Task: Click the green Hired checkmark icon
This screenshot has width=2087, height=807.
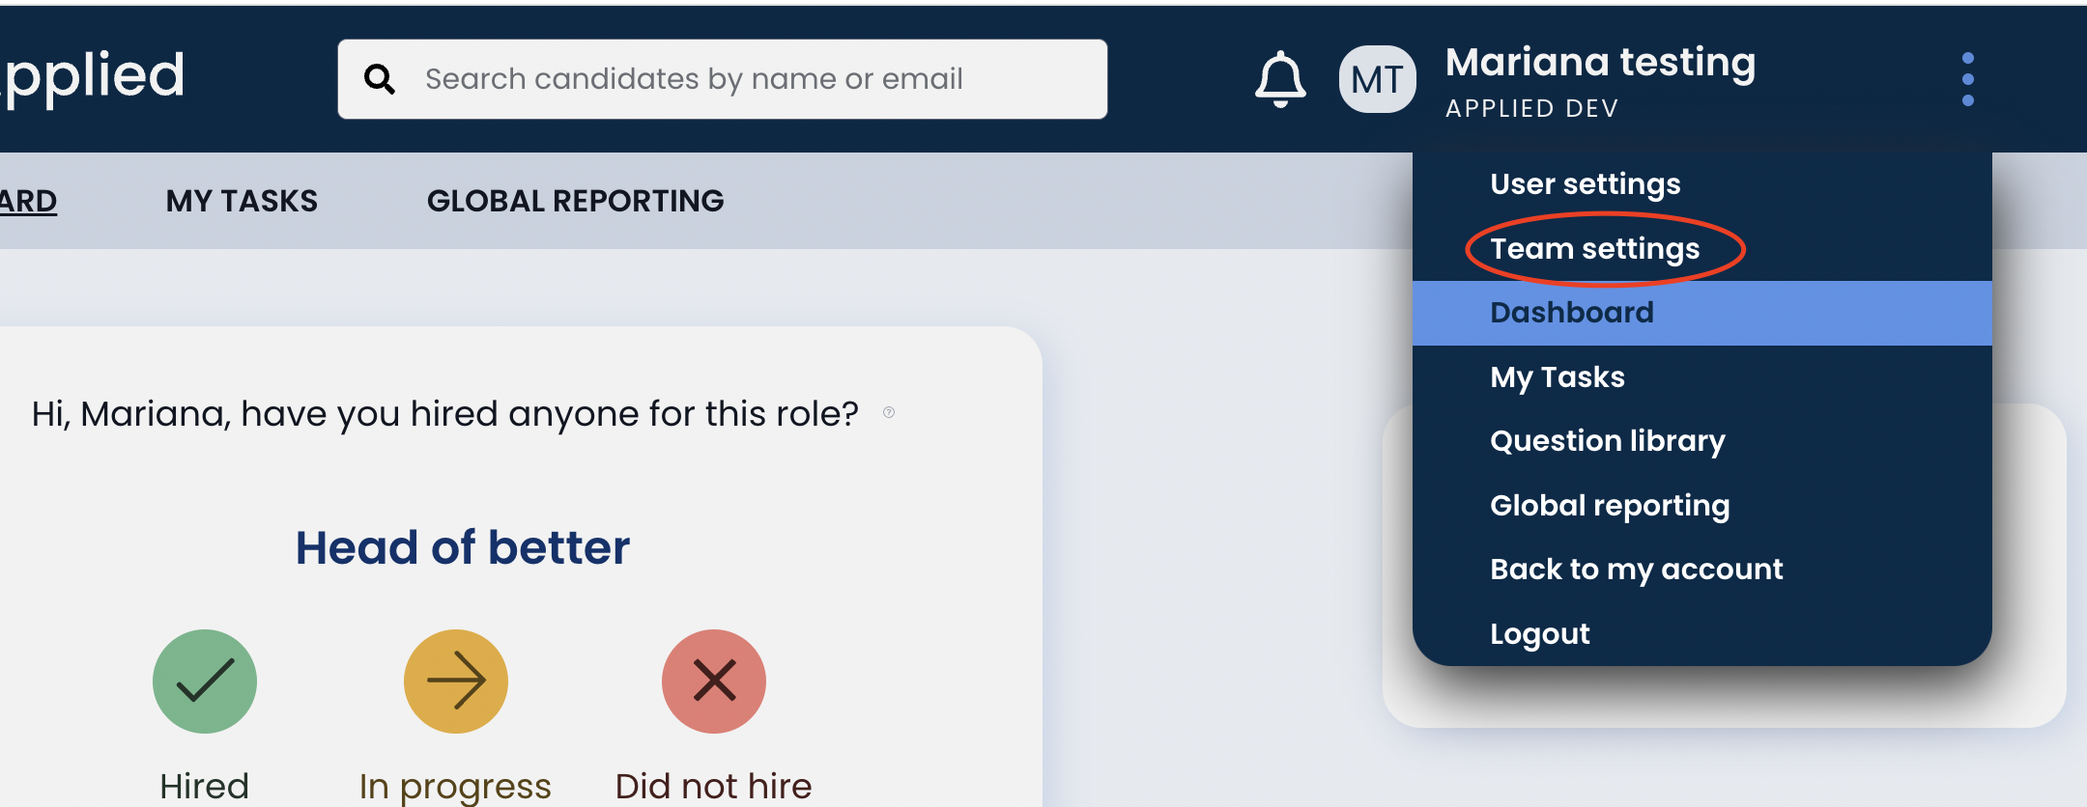Action: coord(205,682)
